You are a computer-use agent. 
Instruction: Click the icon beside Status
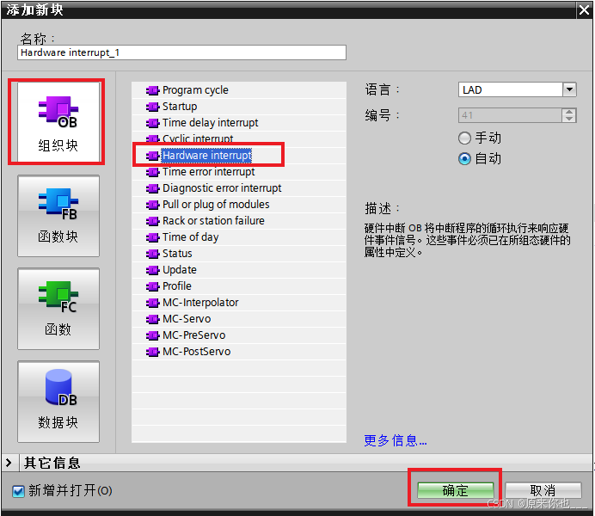[x=152, y=254]
